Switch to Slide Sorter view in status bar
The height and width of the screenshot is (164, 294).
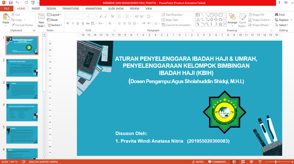243,162
